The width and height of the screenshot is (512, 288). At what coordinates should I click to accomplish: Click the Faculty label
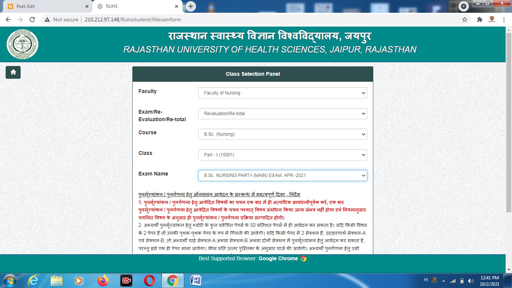(148, 91)
